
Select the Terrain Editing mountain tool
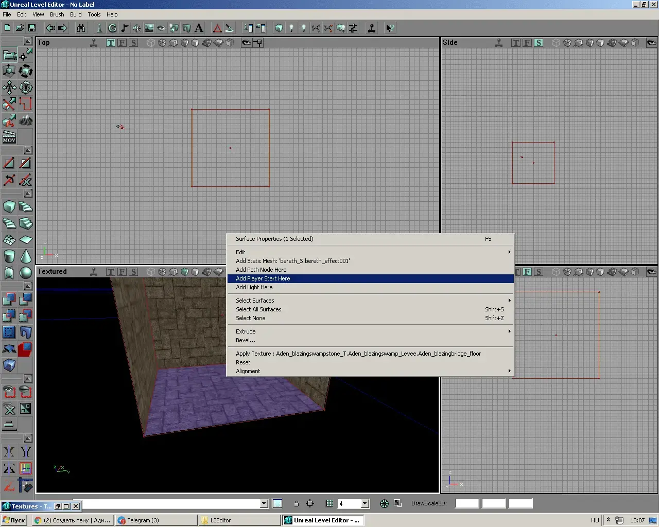coord(25,121)
